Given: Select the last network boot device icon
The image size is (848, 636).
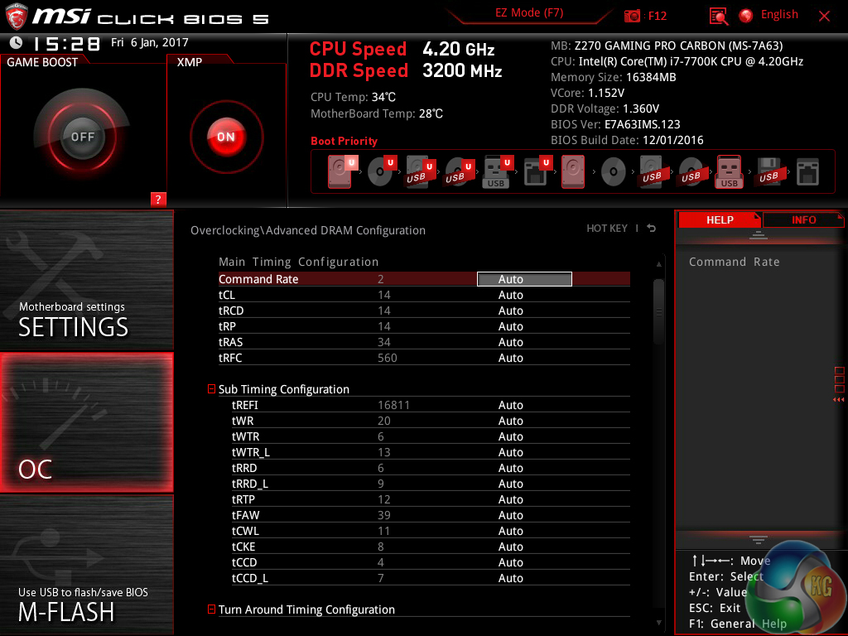Looking at the screenshot, I should (x=807, y=172).
